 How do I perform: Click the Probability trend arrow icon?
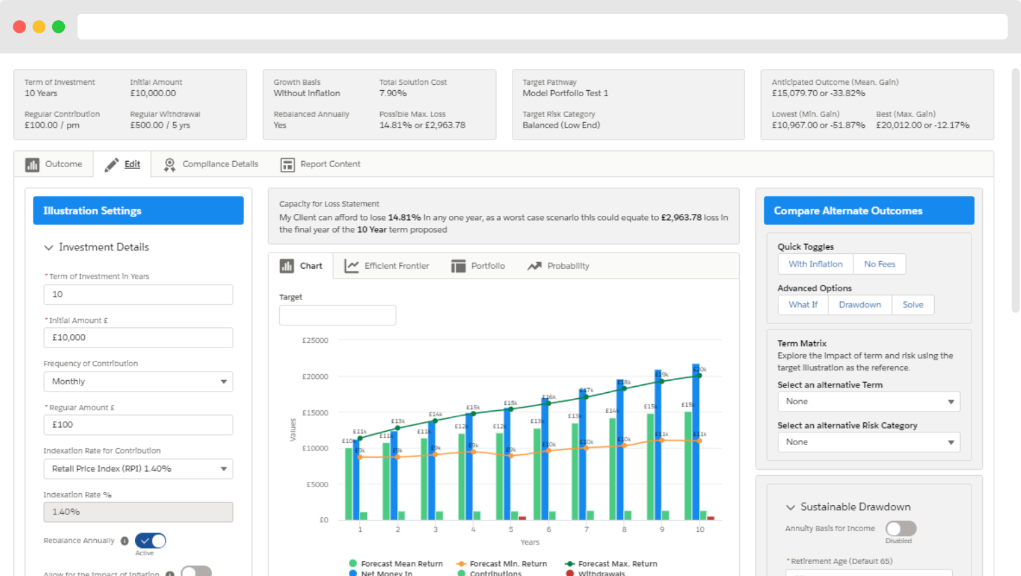click(535, 266)
